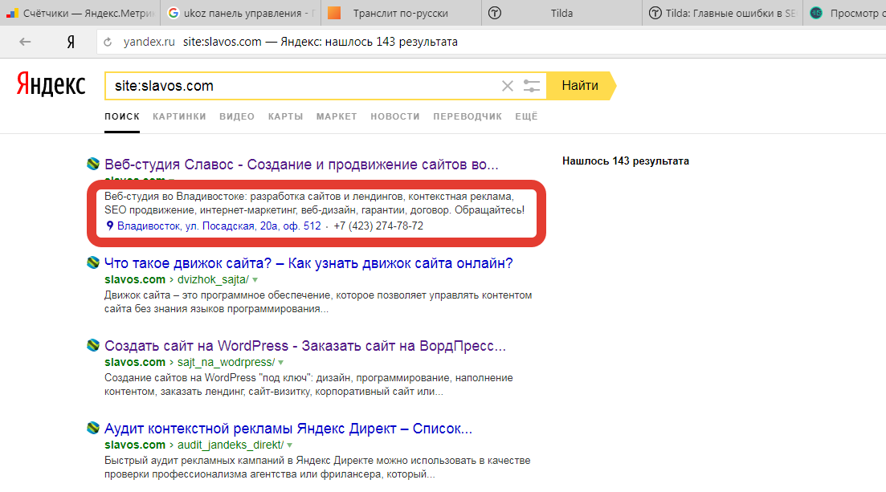Click the Просмотр tab green favicon
Viewport: 886px width, 492px height.
coord(816,13)
